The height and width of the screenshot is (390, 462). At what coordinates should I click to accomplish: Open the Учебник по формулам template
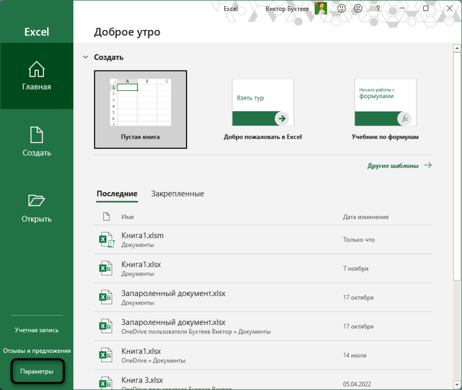click(385, 109)
